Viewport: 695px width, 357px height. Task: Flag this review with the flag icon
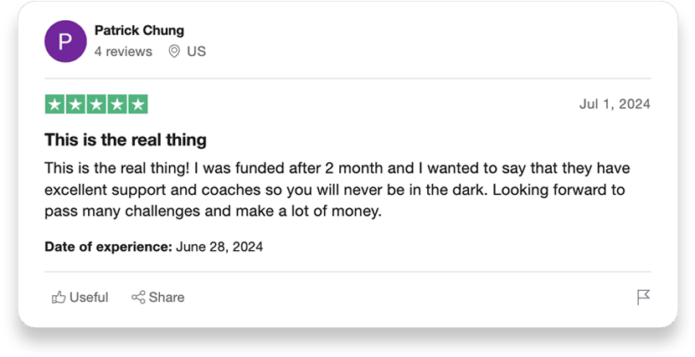coord(643,298)
